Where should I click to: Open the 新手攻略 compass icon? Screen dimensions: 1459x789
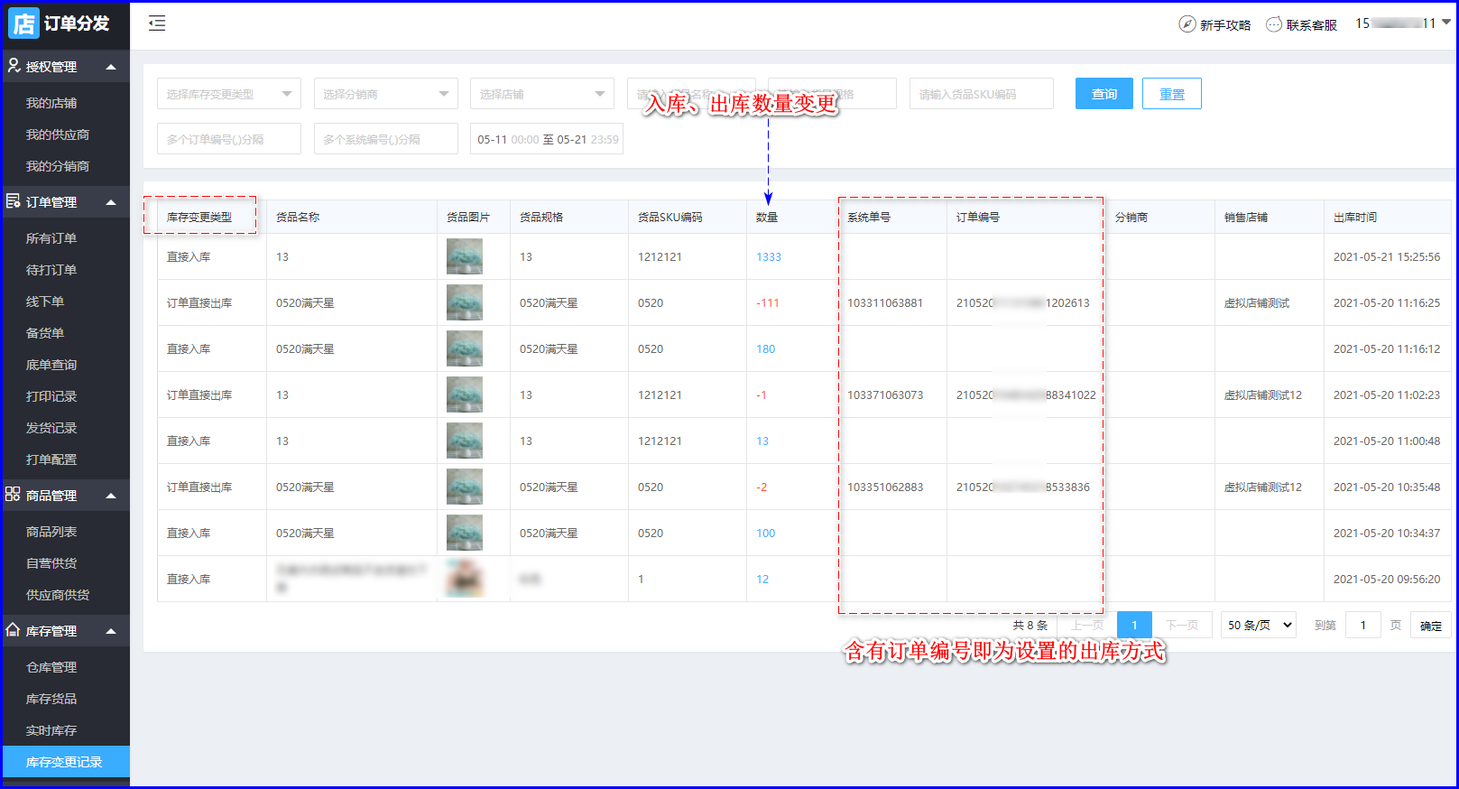1187,24
